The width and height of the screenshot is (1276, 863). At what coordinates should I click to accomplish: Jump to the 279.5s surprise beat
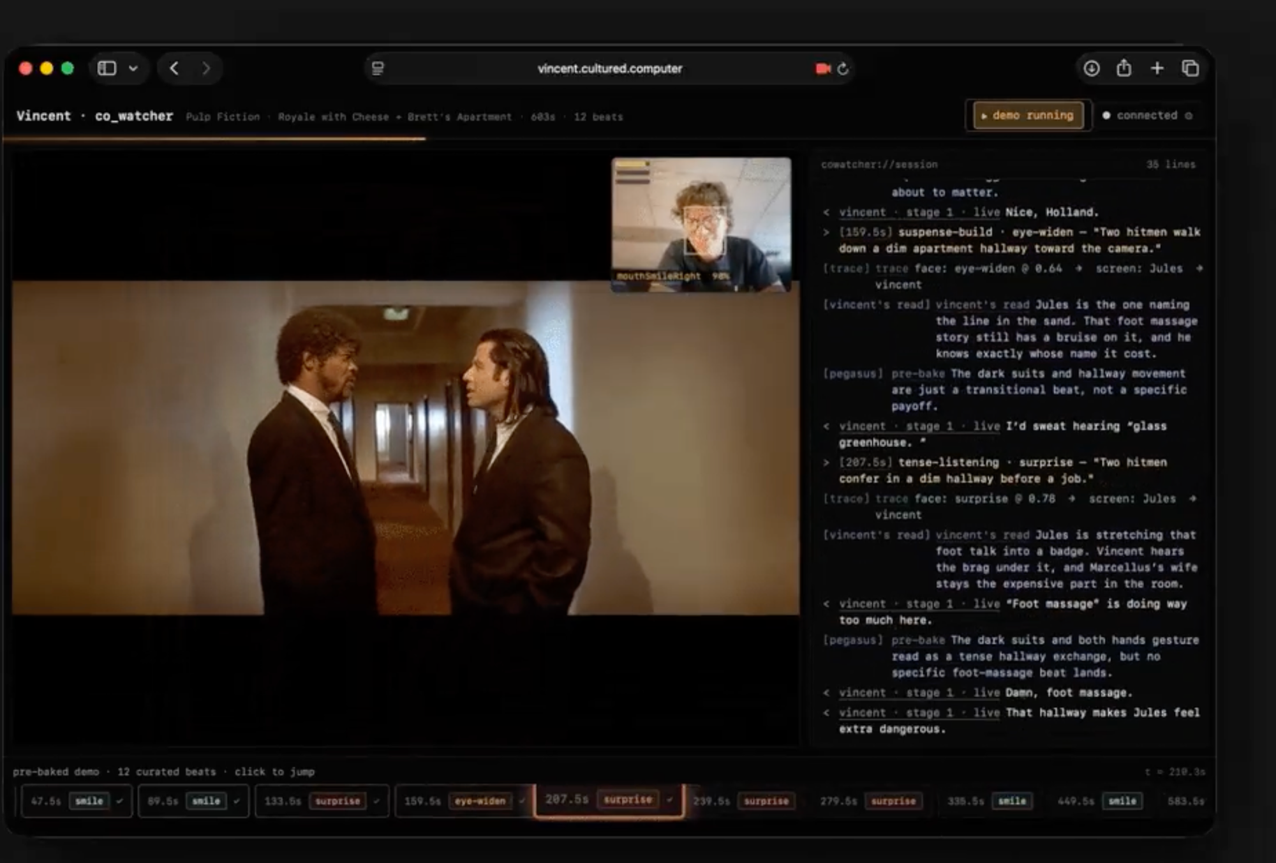[871, 801]
